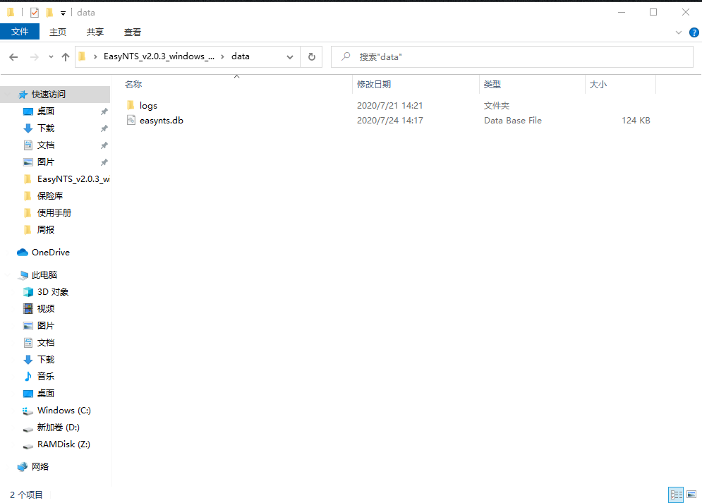The image size is (702, 503).
Task: Select the logs folder name
Action: pyautogui.click(x=148, y=106)
